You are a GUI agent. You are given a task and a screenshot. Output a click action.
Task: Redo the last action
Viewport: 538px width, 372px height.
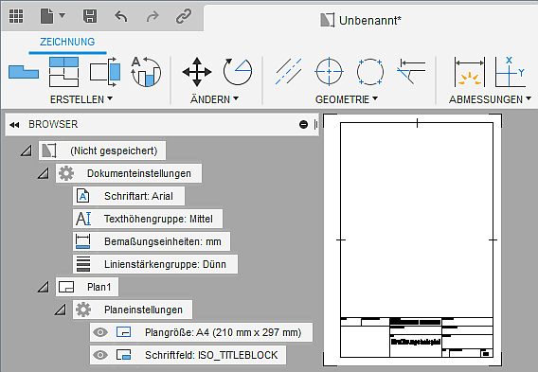[x=152, y=16]
